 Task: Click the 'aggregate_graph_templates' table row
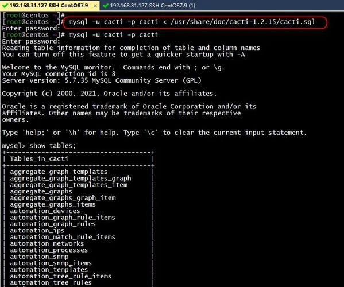click(59, 172)
